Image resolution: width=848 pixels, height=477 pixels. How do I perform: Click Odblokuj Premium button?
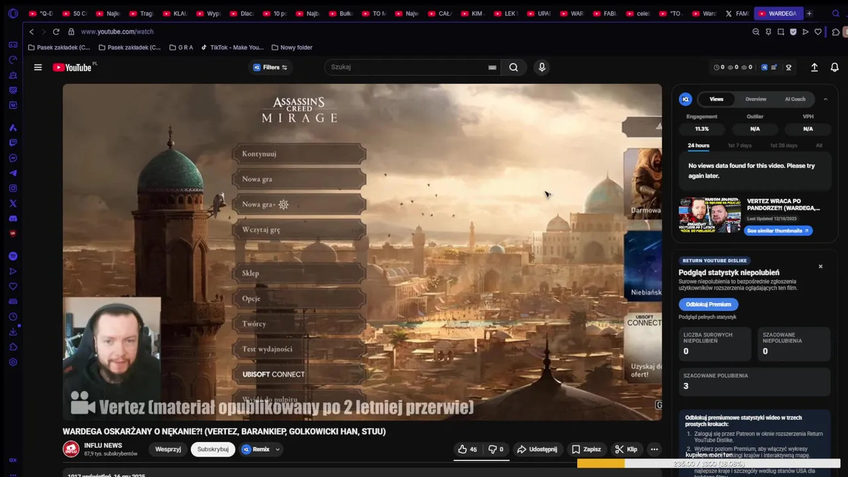click(708, 304)
